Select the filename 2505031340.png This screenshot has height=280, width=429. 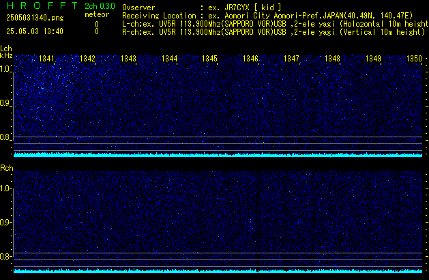point(35,18)
